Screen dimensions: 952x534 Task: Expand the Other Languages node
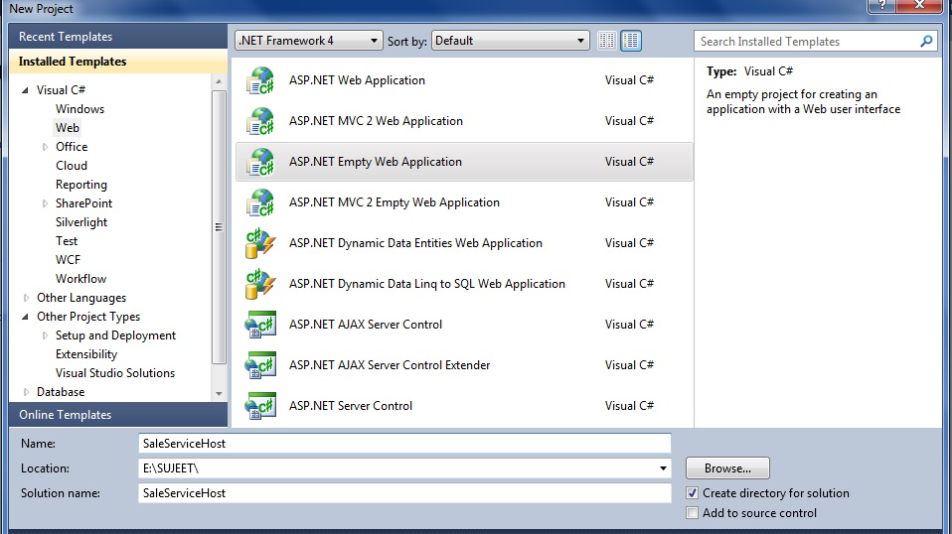[26, 298]
